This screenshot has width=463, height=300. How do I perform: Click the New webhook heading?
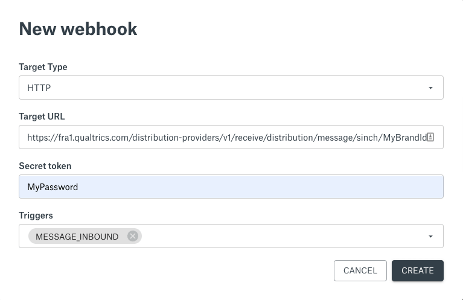pyautogui.click(x=78, y=29)
